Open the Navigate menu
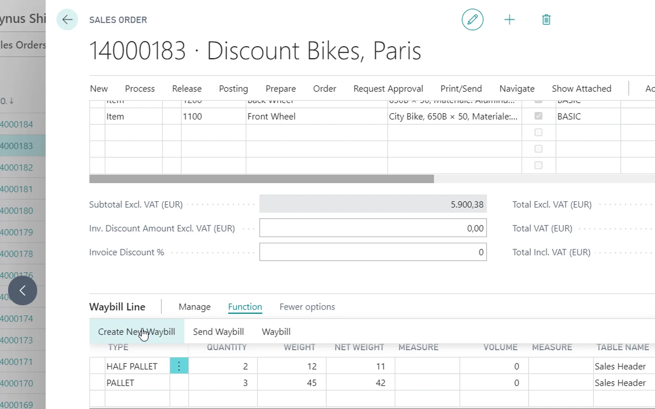Viewport: 655px width, 409px height. tap(517, 89)
